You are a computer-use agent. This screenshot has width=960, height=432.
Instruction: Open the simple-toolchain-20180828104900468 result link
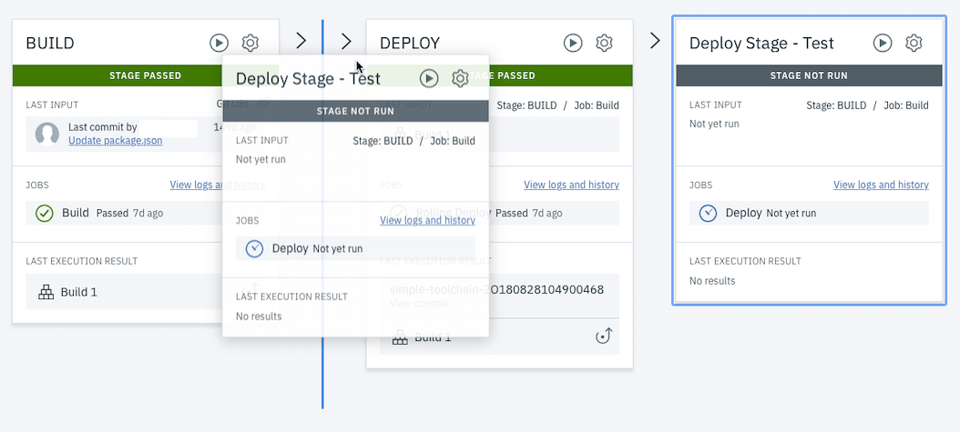coord(496,289)
